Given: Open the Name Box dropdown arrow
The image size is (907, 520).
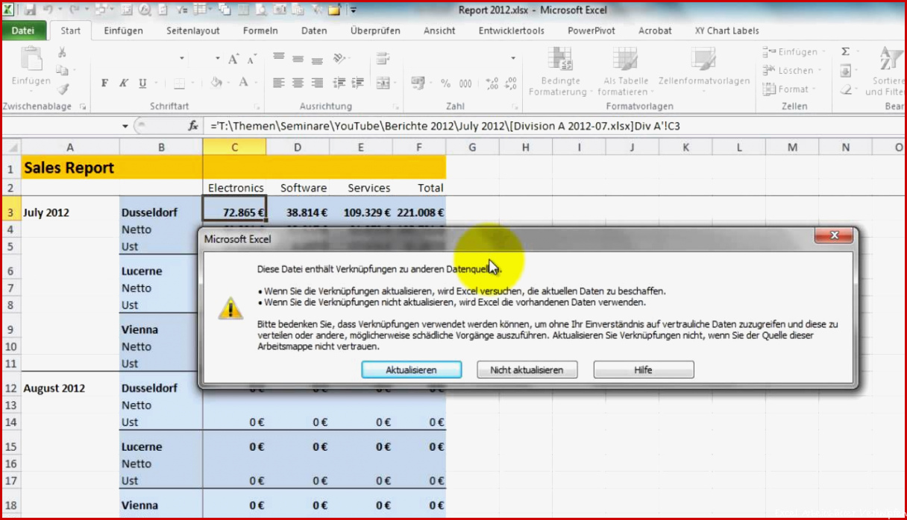Looking at the screenshot, I should (x=125, y=127).
